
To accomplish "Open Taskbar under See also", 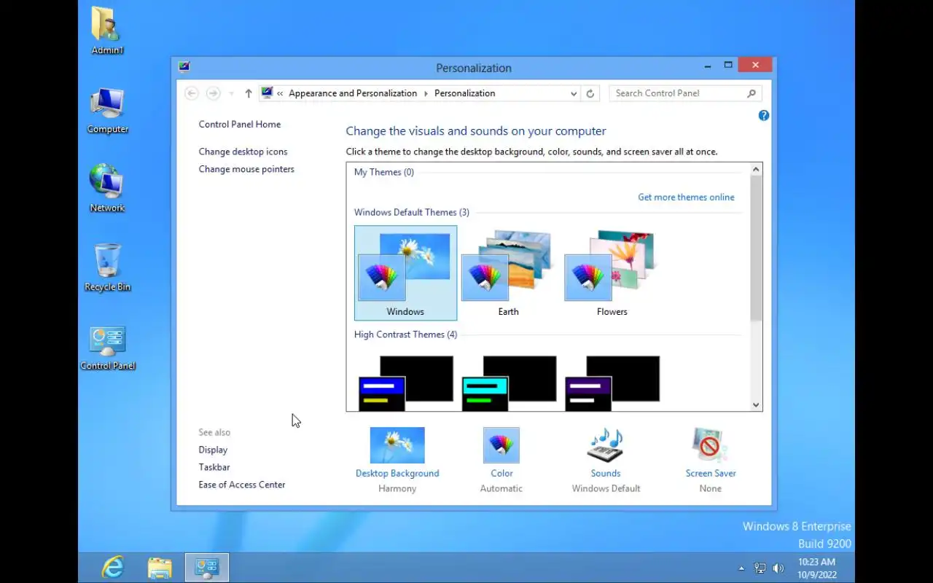I will [214, 468].
